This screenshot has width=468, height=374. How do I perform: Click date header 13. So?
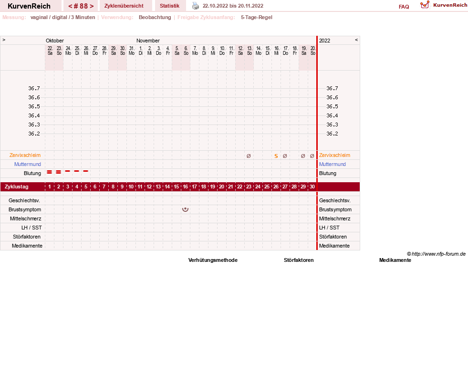point(250,51)
